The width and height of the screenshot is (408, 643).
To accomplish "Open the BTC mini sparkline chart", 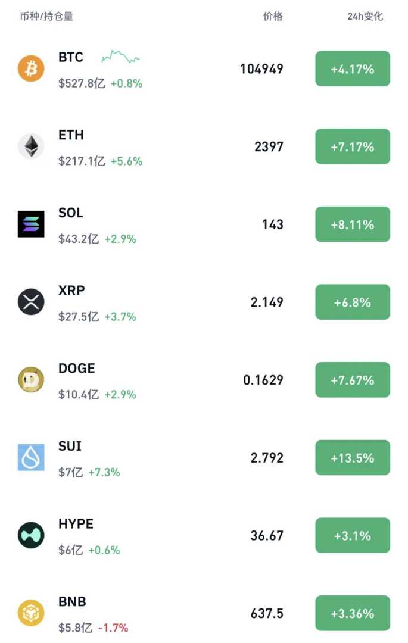I will (x=120, y=57).
